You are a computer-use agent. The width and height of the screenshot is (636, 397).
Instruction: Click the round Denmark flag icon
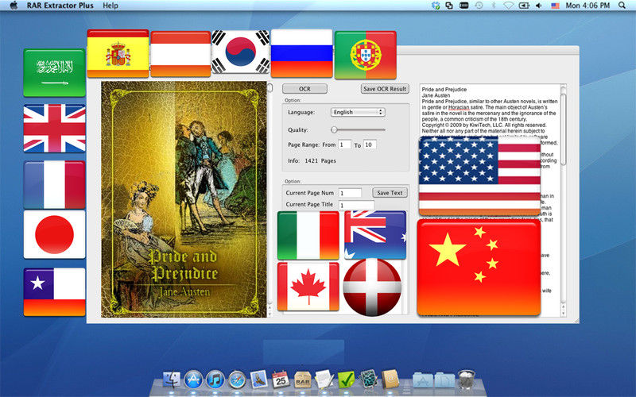tap(372, 287)
